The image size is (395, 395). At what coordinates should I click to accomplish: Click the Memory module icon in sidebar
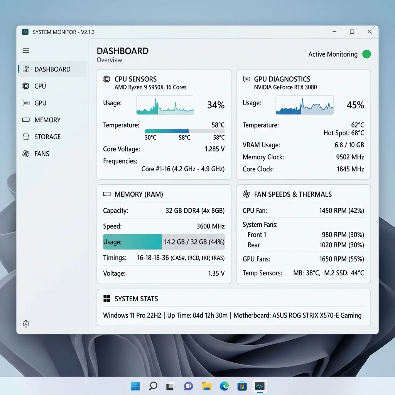tap(26, 120)
